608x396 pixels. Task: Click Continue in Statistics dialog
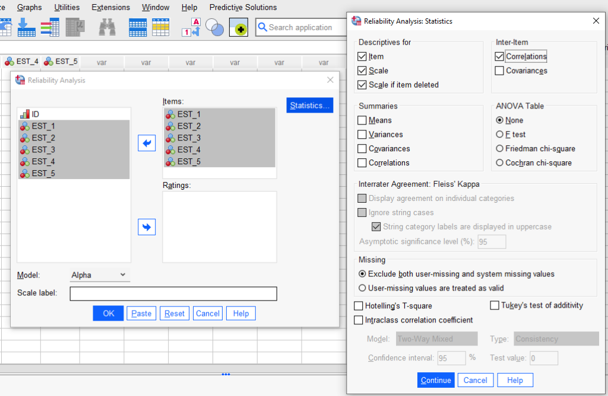436,380
